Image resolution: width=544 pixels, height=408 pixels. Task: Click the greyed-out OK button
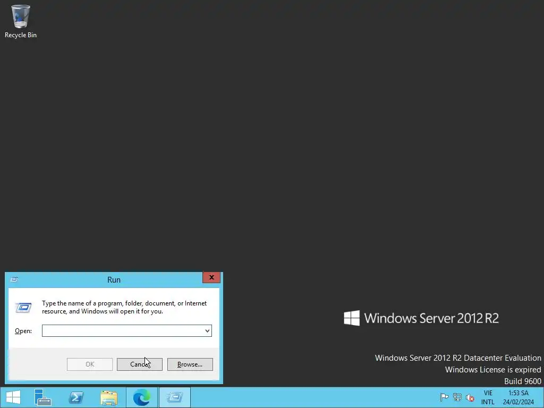tap(89, 364)
